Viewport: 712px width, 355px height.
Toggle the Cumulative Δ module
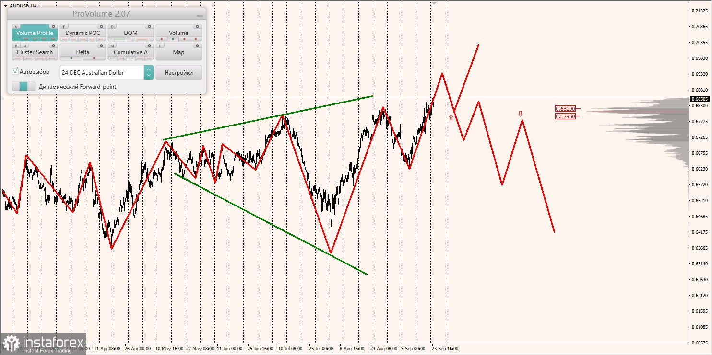coord(131,52)
